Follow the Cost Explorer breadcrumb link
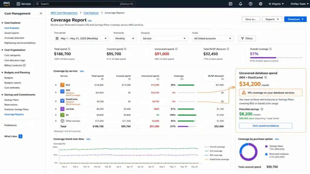The width and height of the screenshot is (310, 174). [91, 13]
